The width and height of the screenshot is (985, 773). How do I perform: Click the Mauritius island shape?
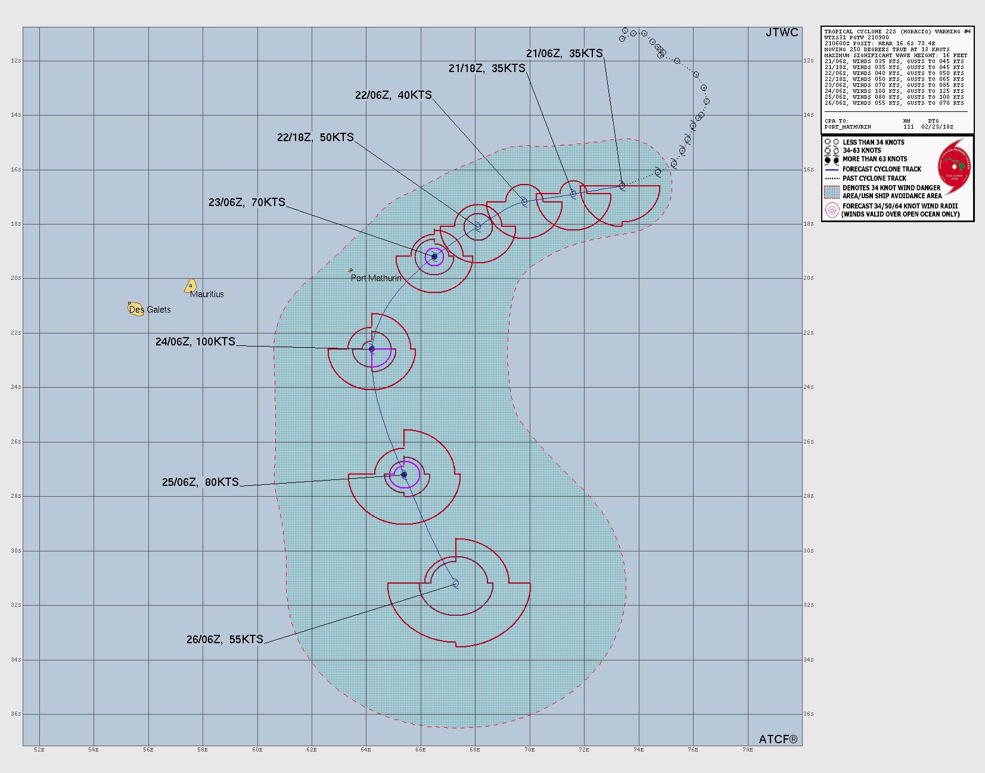pyautogui.click(x=191, y=286)
